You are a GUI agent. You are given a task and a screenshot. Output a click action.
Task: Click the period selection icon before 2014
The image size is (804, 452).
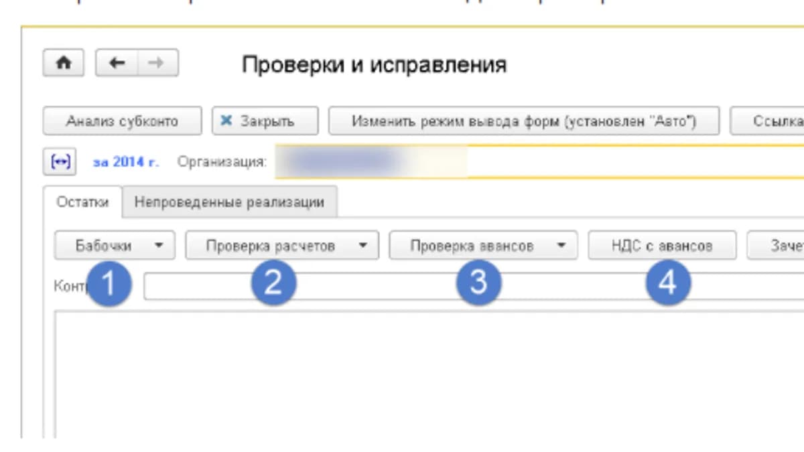(56, 162)
